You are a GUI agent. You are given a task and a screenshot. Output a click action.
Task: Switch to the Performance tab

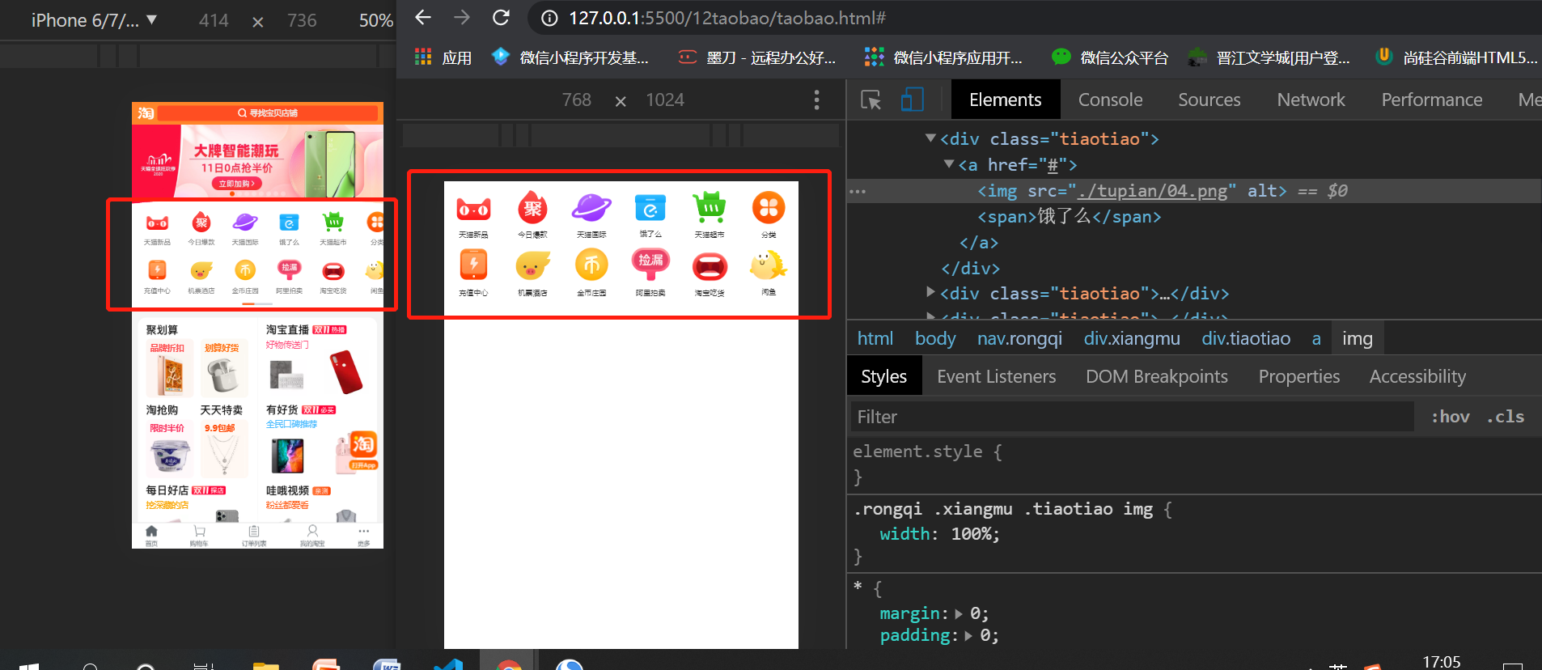click(x=1431, y=100)
